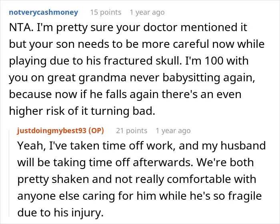Click the '(OP)' tag next to justdoingmybest93
280x224 pixels.
tap(96, 131)
